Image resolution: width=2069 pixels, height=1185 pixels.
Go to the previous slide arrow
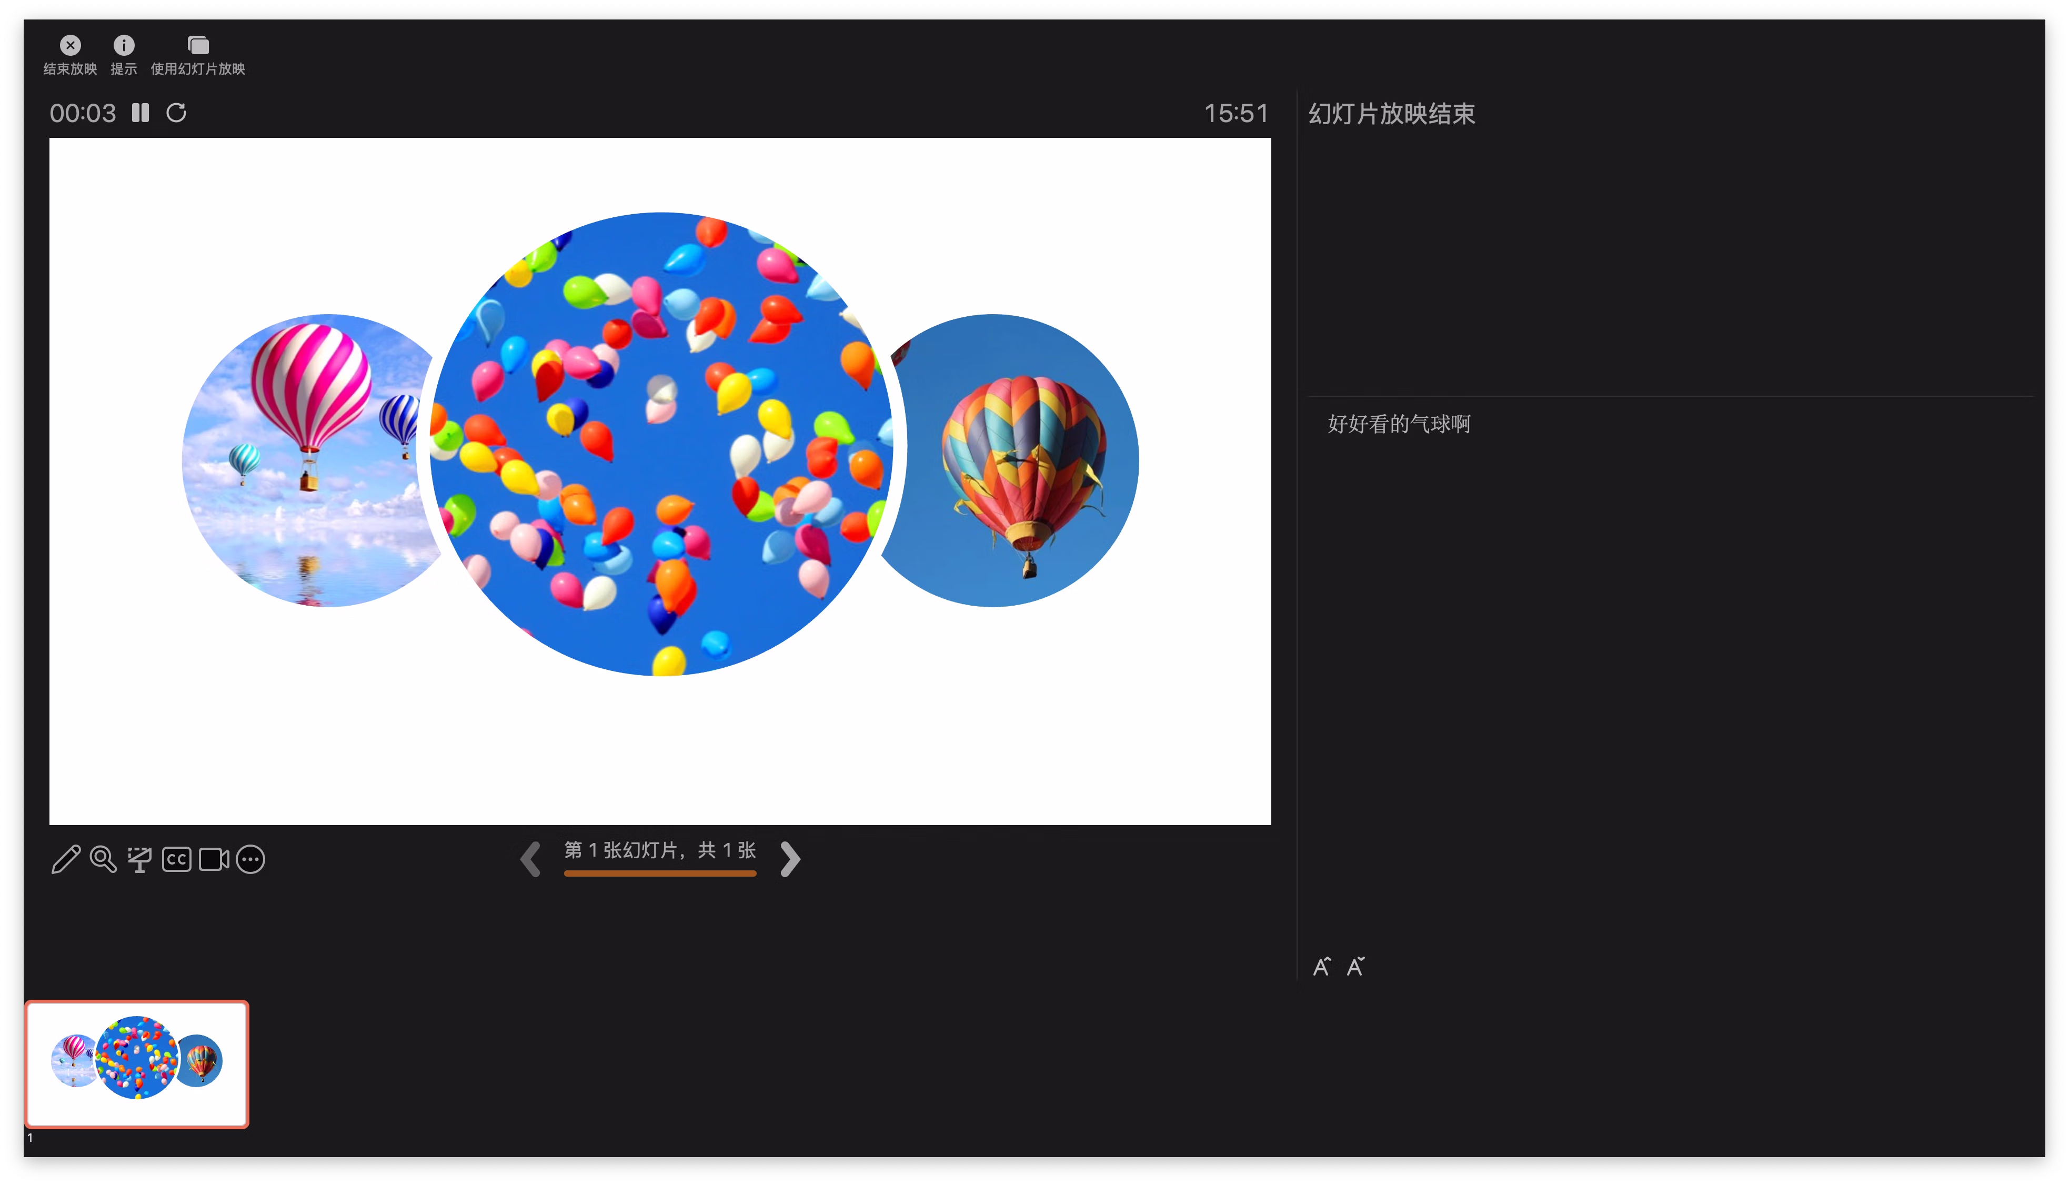[530, 859]
